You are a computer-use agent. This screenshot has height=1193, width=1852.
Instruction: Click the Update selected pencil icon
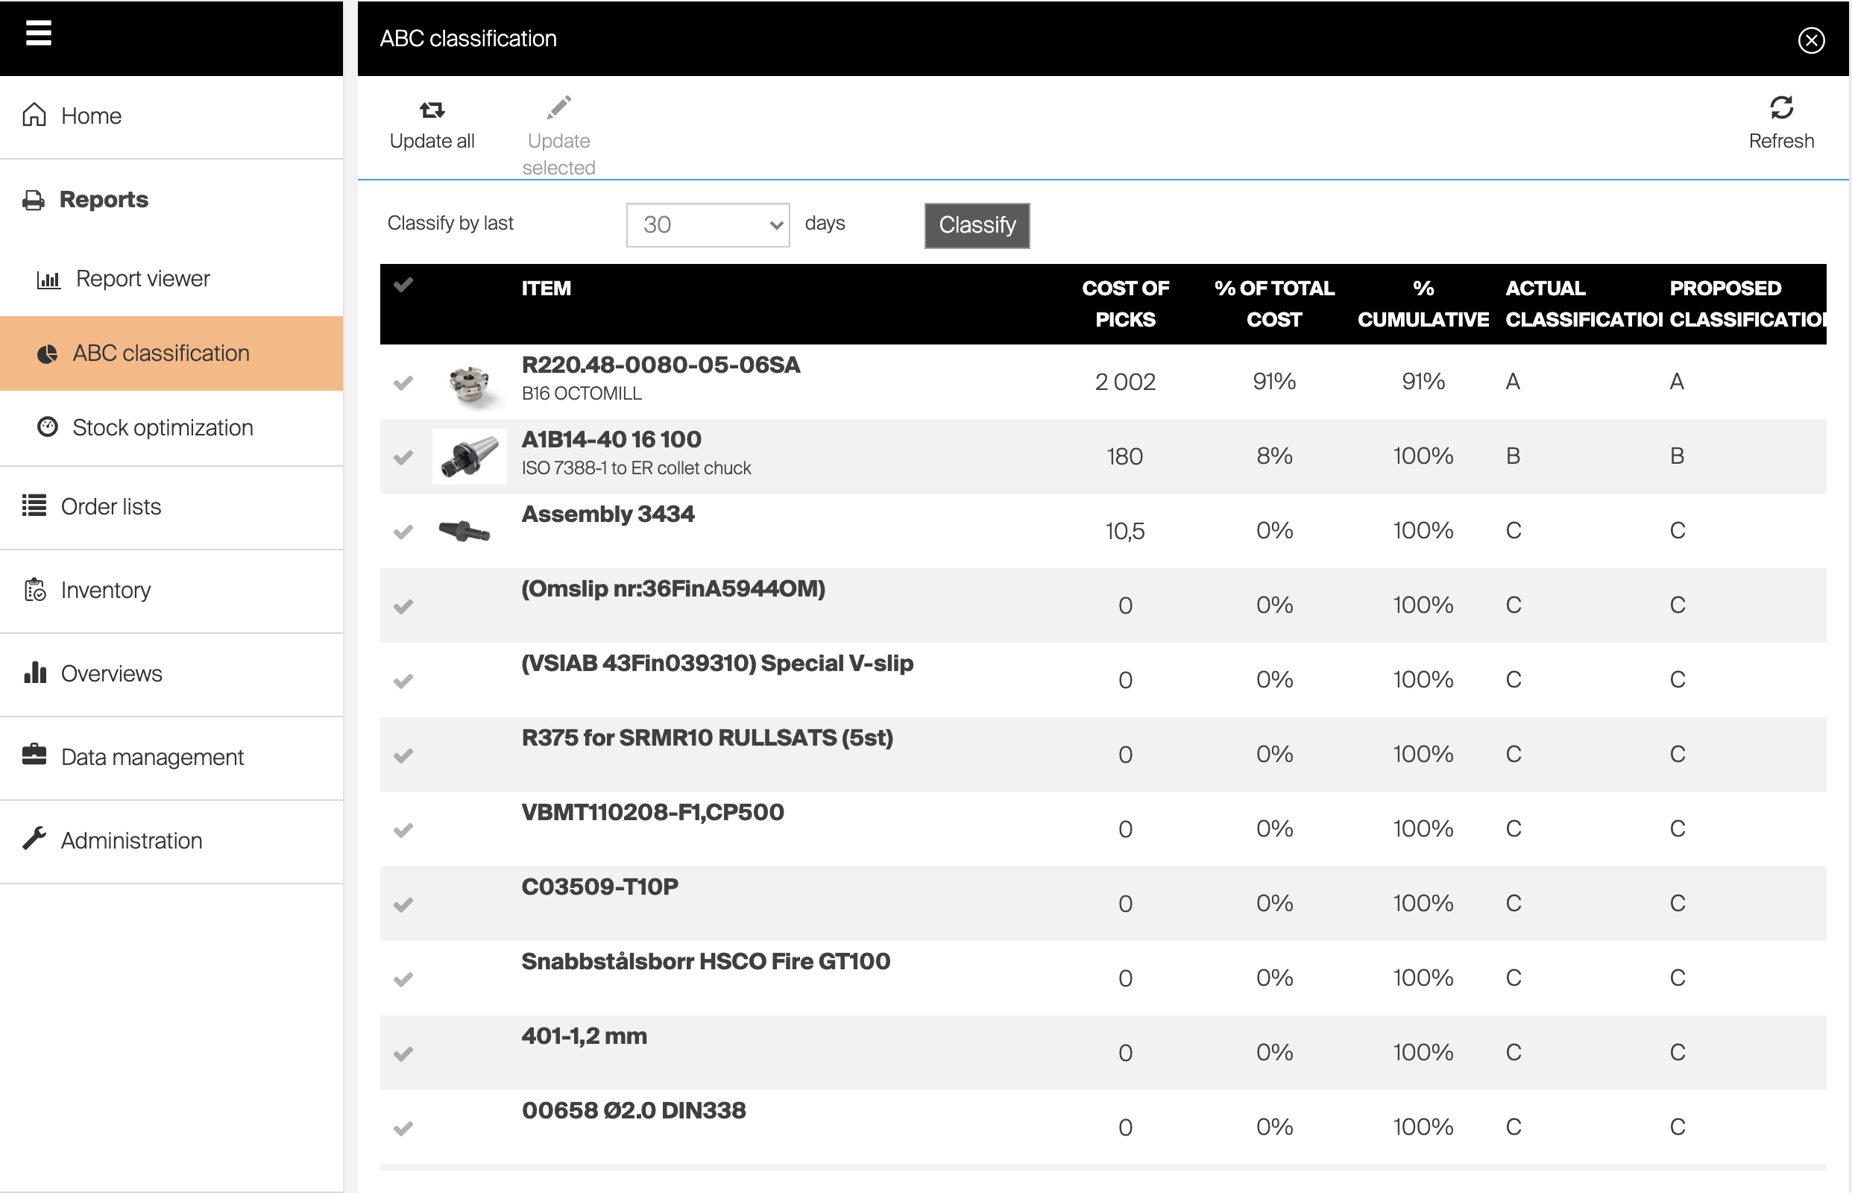coord(558,107)
